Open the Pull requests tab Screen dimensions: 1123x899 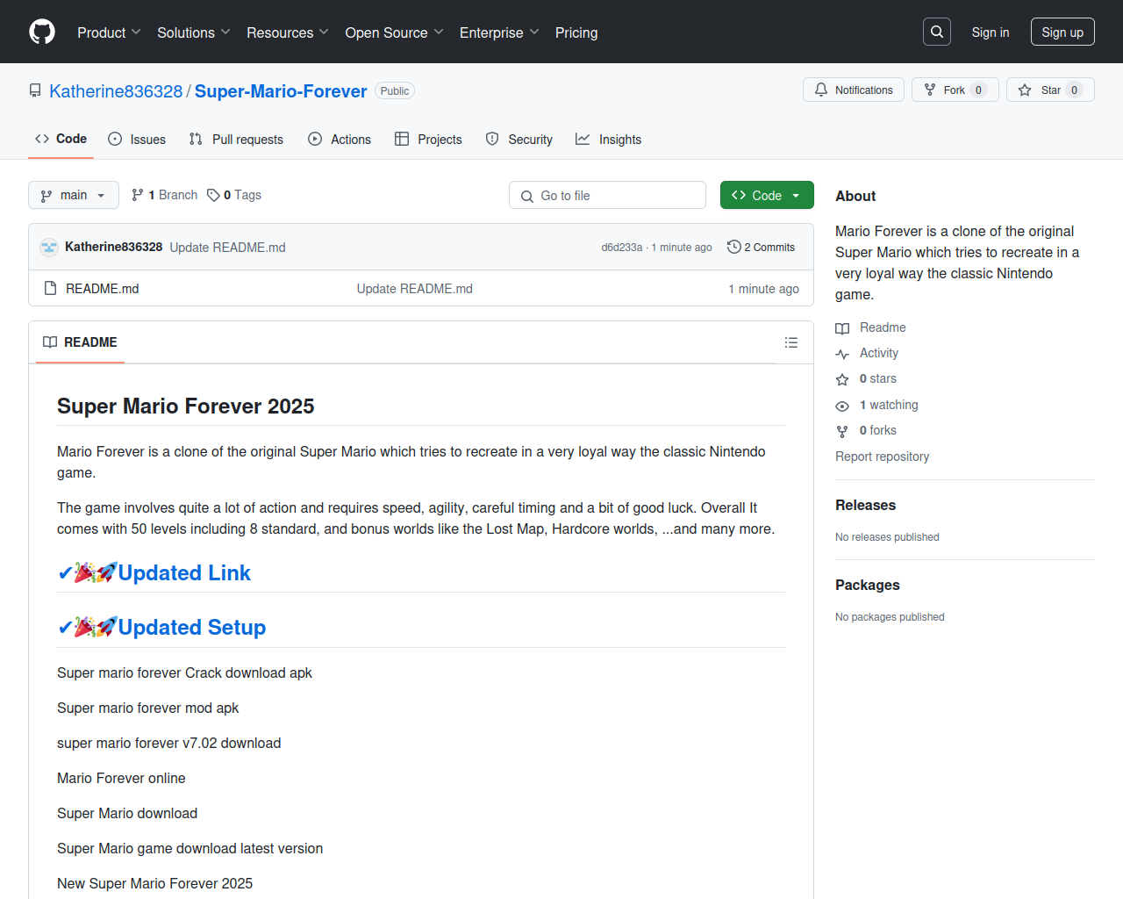tap(236, 140)
